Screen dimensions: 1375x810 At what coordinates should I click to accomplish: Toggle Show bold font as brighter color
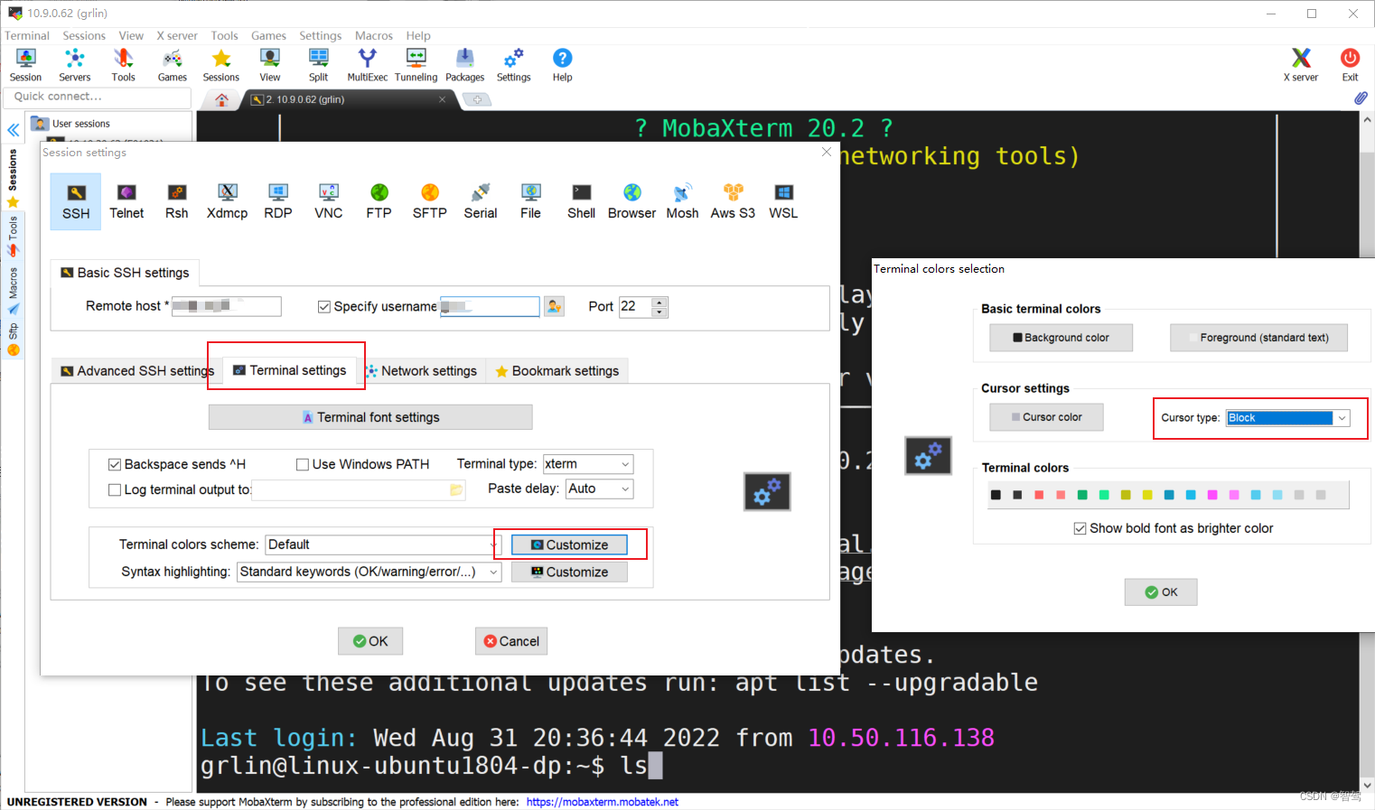coord(1080,528)
